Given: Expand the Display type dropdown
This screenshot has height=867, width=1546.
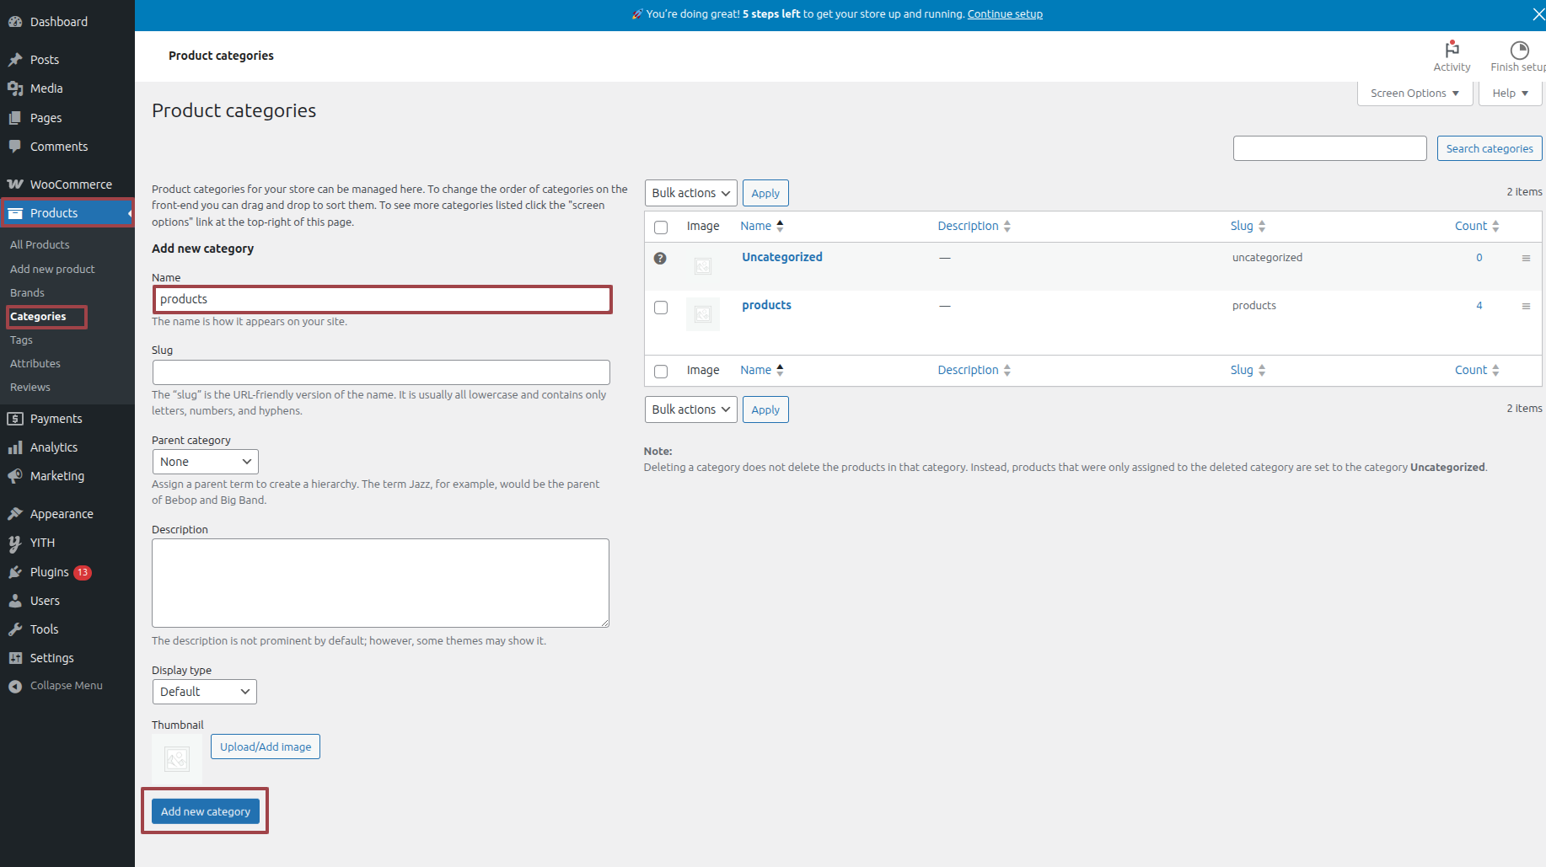Looking at the screenshot, I should [x=204, y=692].
